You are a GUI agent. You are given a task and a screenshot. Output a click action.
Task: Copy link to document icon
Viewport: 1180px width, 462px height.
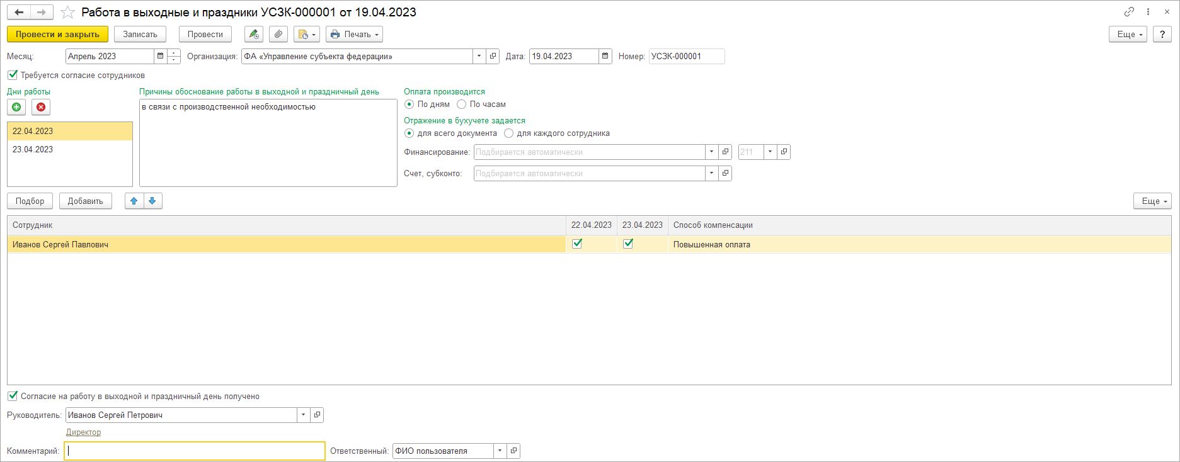coord(1129,12)
